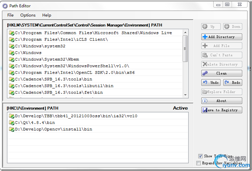Open the Help menu
252x171 pixels.
coord(46,15)
